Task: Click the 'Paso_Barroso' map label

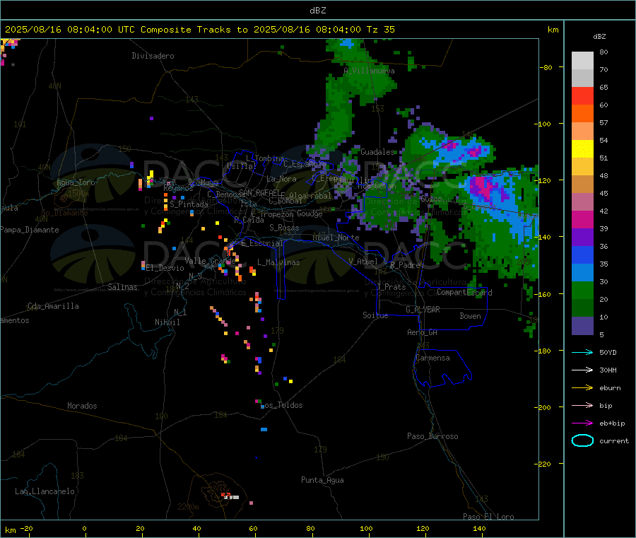Action: pyautogui.click(x=432, y=437)
